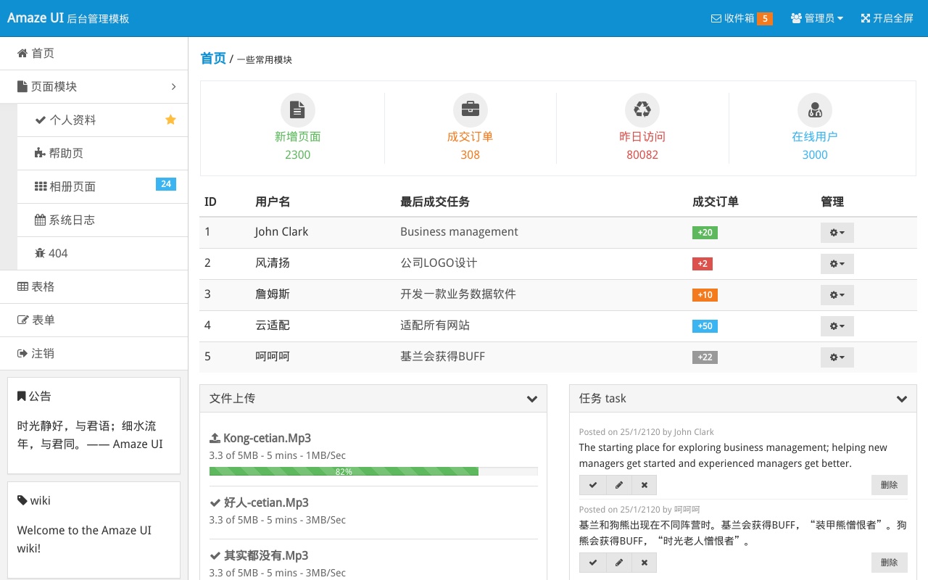Click the green +20 order badge
This screenshot has height=580, width=928.
[705, 233]
